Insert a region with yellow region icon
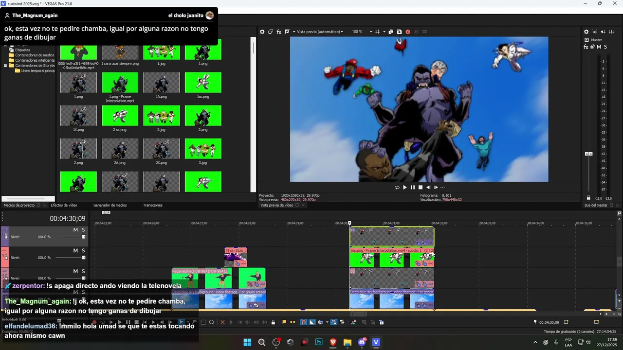 pos(292,322)
